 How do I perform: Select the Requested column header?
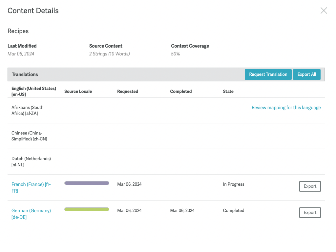click(x=128, y=92)
